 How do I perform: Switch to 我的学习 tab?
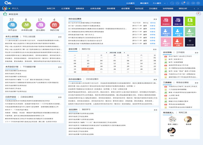(86, 109)
